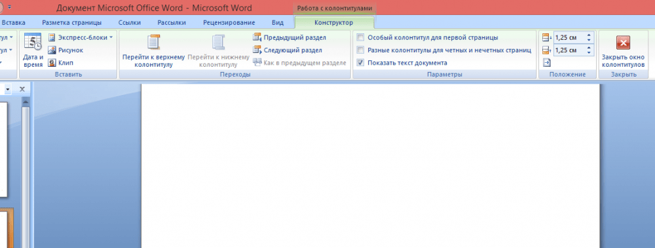
Task: Insert Date and Time (Дата и время)
Action: [x=33, y=50]
